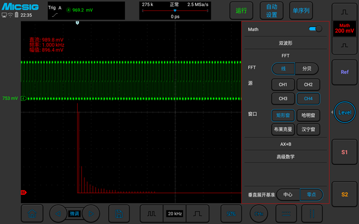Enable vertical cursors icon
Viewport: 359px width, 224px height.
coord(312,213)
